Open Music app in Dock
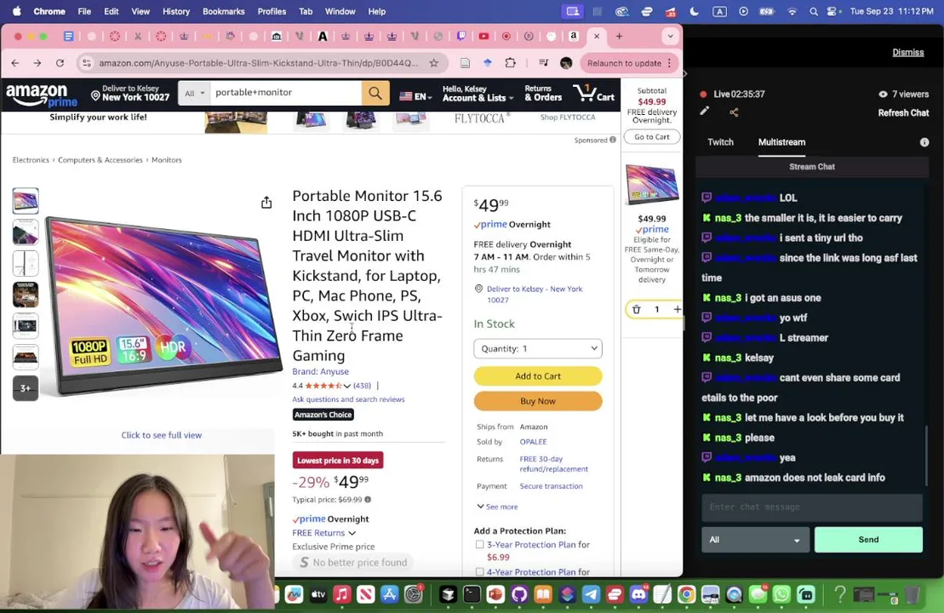Viewport: 944px width, 613px height. (342, 595)
